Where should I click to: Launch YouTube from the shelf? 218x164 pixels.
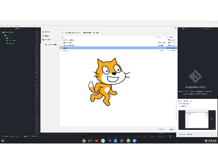click(x=96, y=141)
